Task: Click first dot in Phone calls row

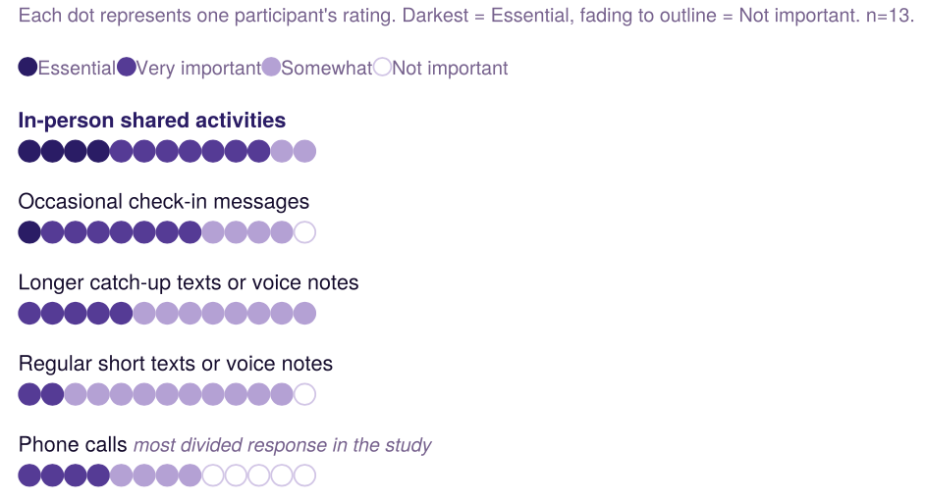Action: coord(29,475)
